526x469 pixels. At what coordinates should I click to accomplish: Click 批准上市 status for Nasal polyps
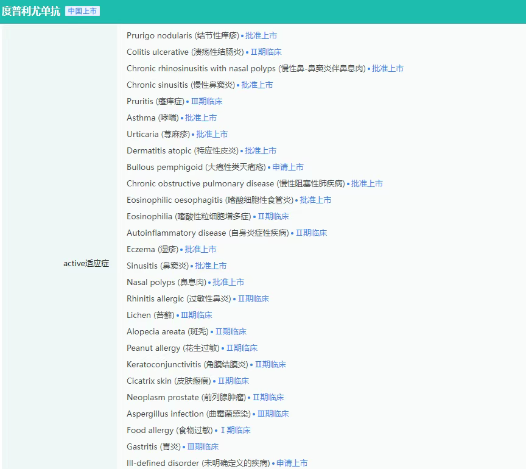tap(228, 282)
